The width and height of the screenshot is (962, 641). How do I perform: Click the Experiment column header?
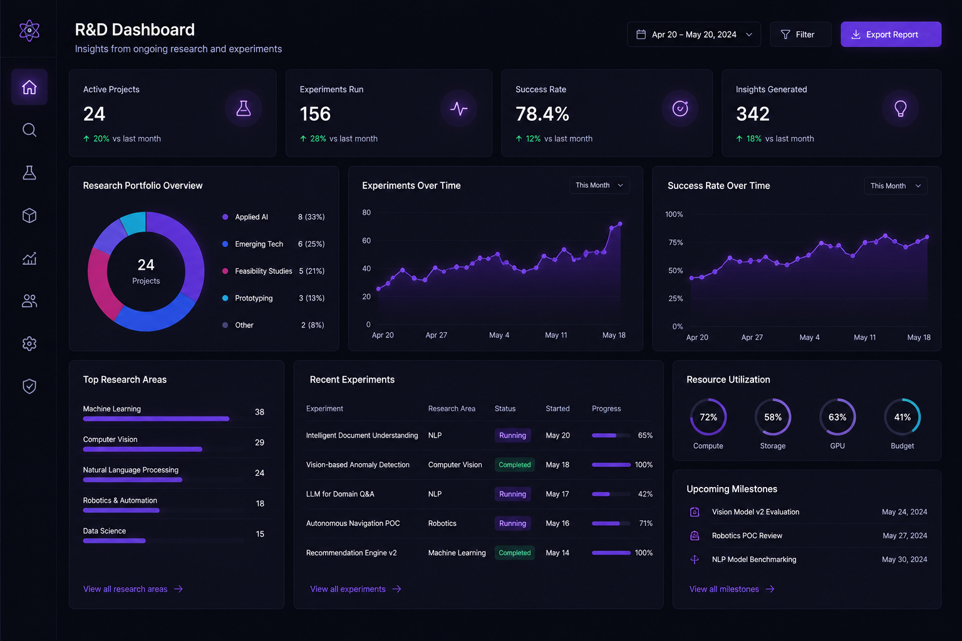pyautogui.click(x=324, y=409)
